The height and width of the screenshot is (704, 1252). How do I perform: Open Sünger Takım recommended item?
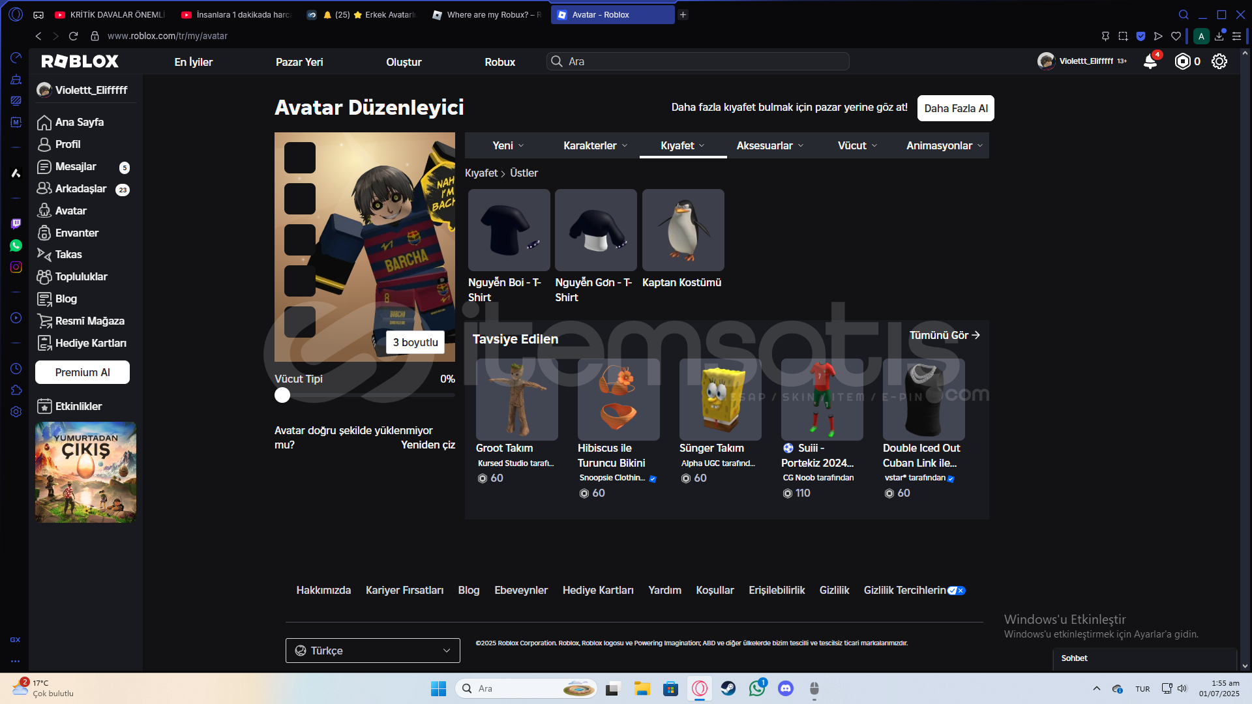(x=720, y=400)
